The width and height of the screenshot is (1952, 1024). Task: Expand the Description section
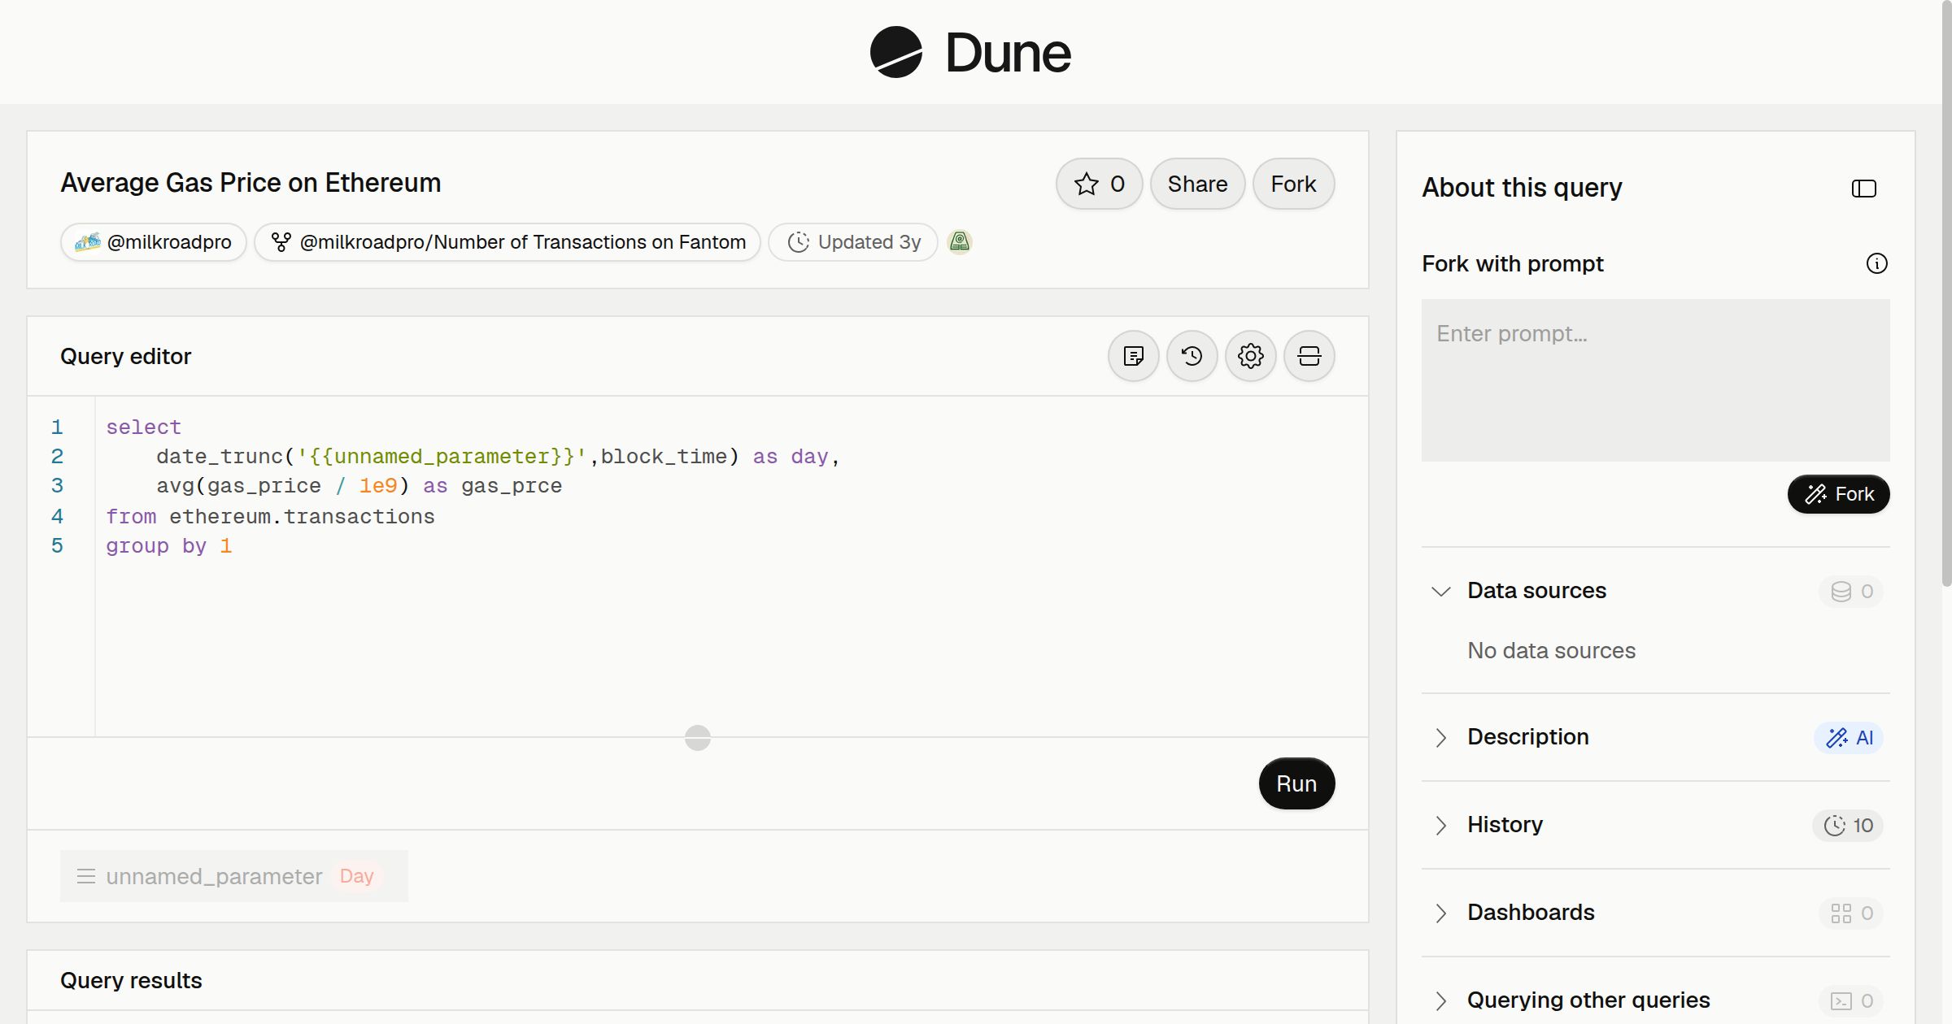1440,737
